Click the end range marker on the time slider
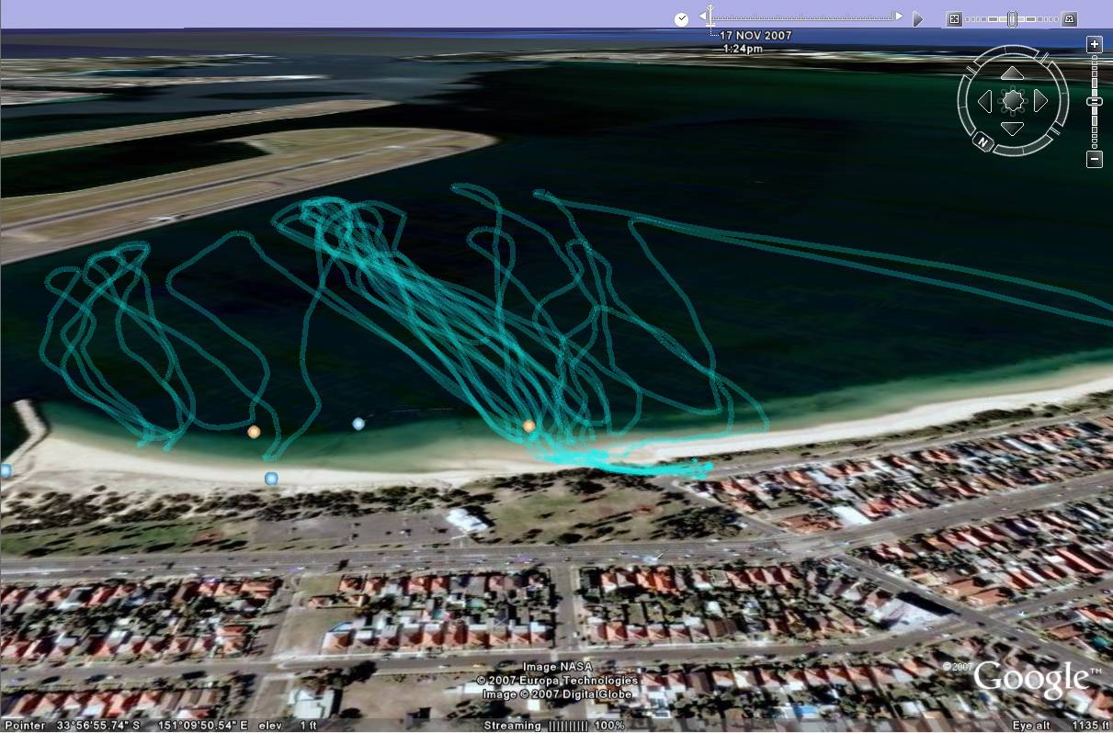Viewport: 1113px width, 733px height. tap(899, 16)
